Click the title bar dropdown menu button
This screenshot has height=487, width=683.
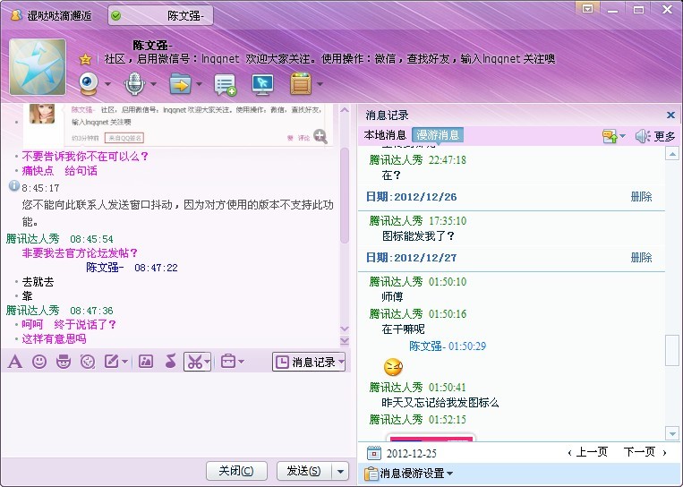[587, 9]
